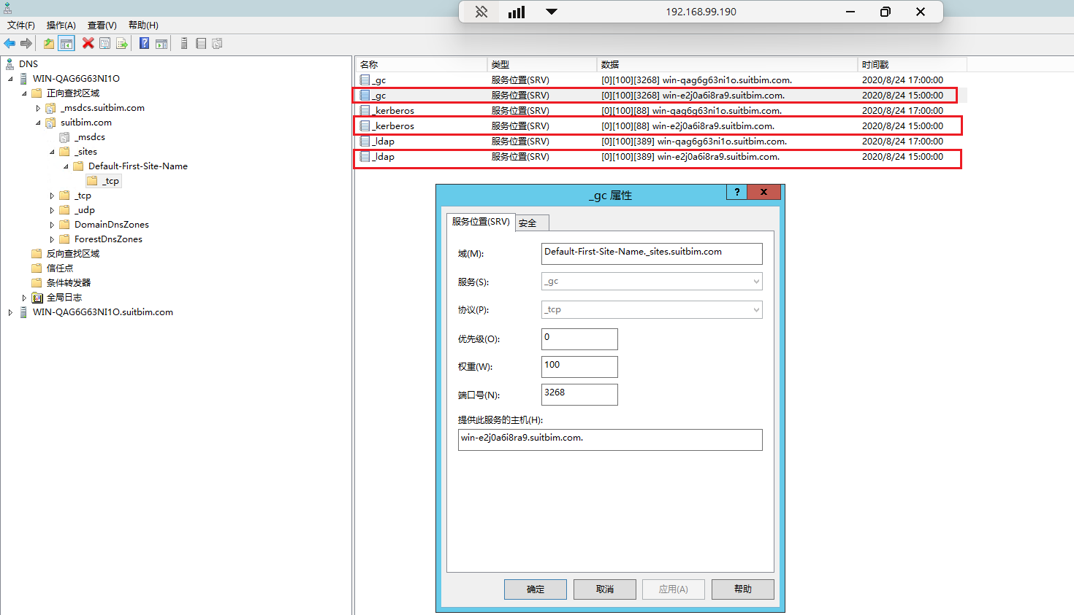This screenshot has height=615, width=1074.
Task: Collapse the suitbim.com zone node
Action: (x=38, y=123)
